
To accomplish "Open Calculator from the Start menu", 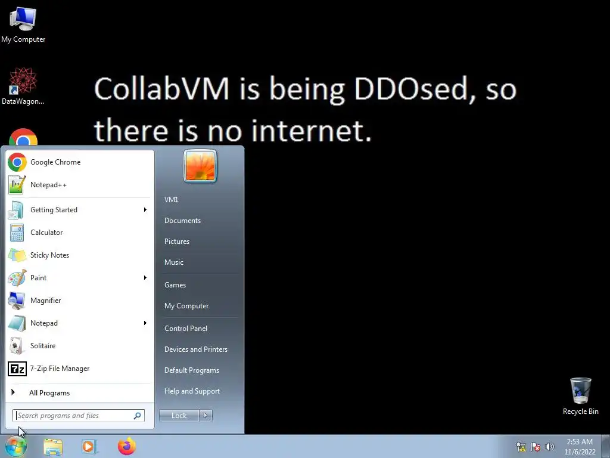I will [x=79, y=233].
